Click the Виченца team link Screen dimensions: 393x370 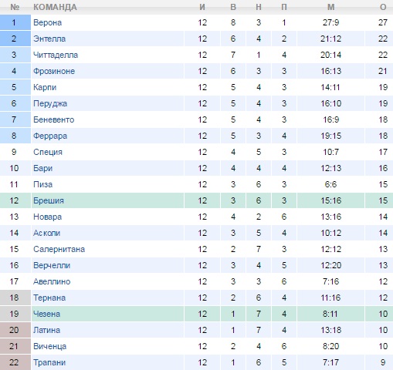coord(49,346)
